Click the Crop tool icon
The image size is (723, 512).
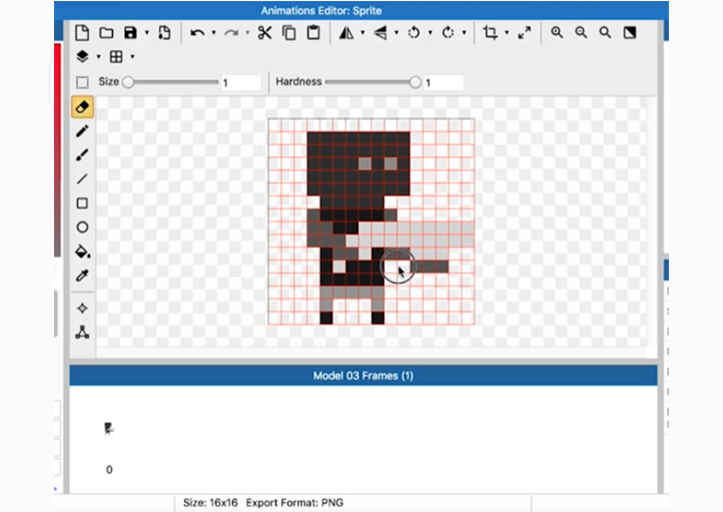[490, 33]
